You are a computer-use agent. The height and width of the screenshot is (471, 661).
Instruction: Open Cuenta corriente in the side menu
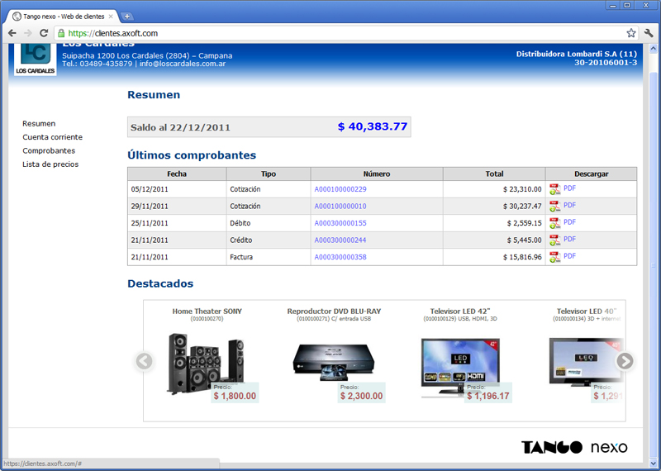53,137
